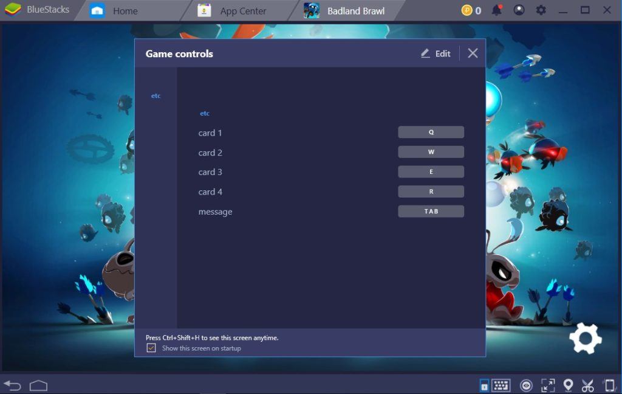Click the W key binding for card 2
Image resolution: width=622 pixels, height=394 pixels.
(431, 152)
